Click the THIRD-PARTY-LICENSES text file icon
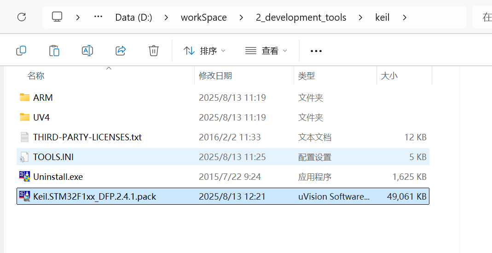Image resolution: width=492 pixels, height=253 pixels. [24, 137]
